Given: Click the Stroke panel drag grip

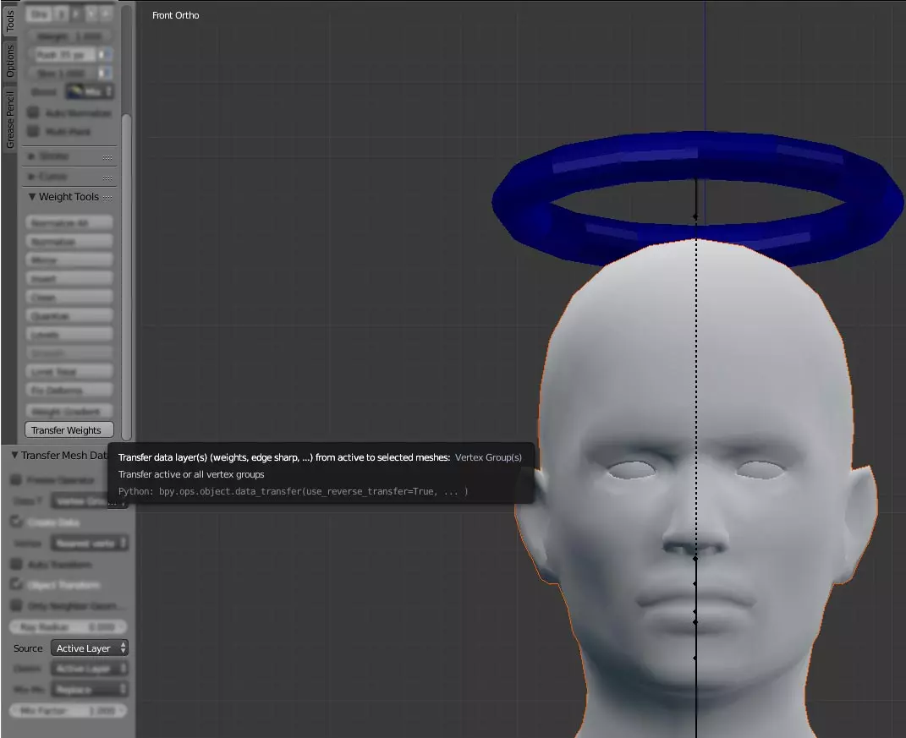Looking at the screenshot, I should (x=107, y=157).
